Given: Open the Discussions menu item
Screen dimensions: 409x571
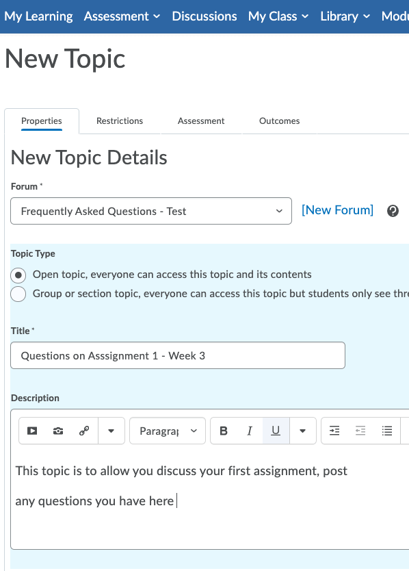Looking at the screenshot, I should click(x=204, y=16).
